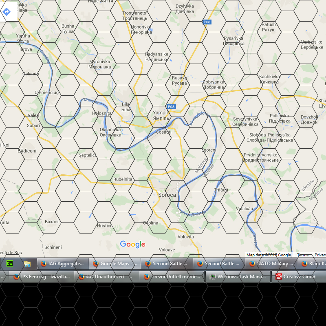The width and height of the screenshot is (326, 326).
Task: Click the Egoreni village label
Action: click(x=209, y=150)
